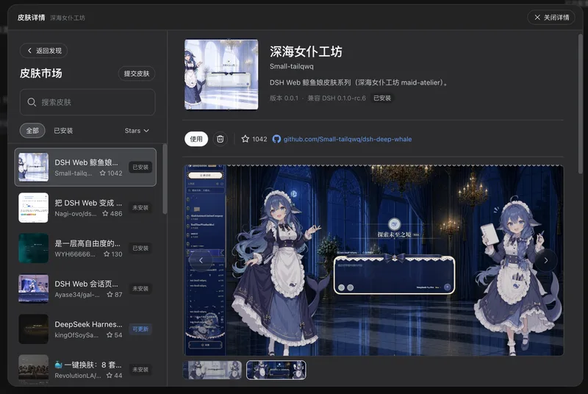Click 未安装 badge on RevolutionLA skin

140,369
